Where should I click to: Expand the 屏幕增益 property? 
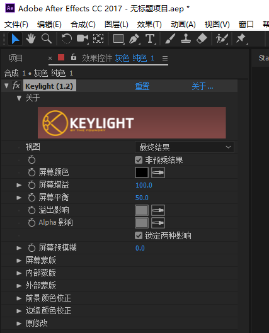click(19, 185)
